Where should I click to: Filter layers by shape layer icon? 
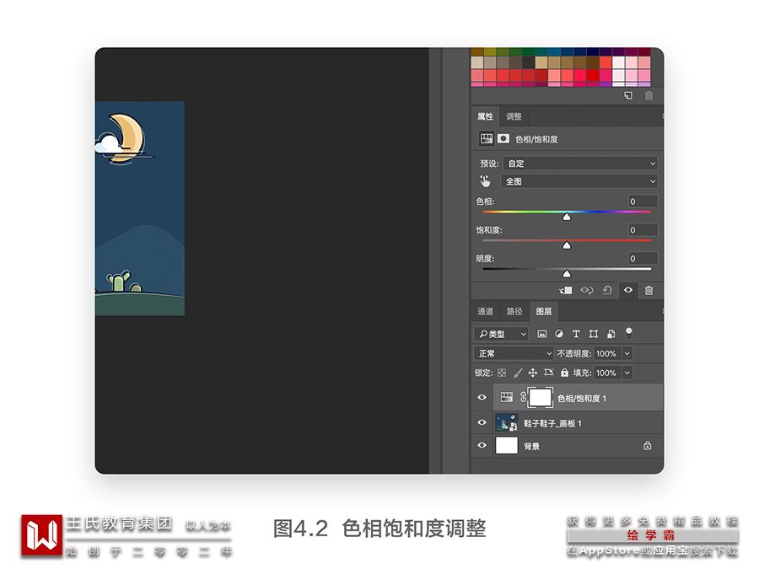[x=594, y=334]
